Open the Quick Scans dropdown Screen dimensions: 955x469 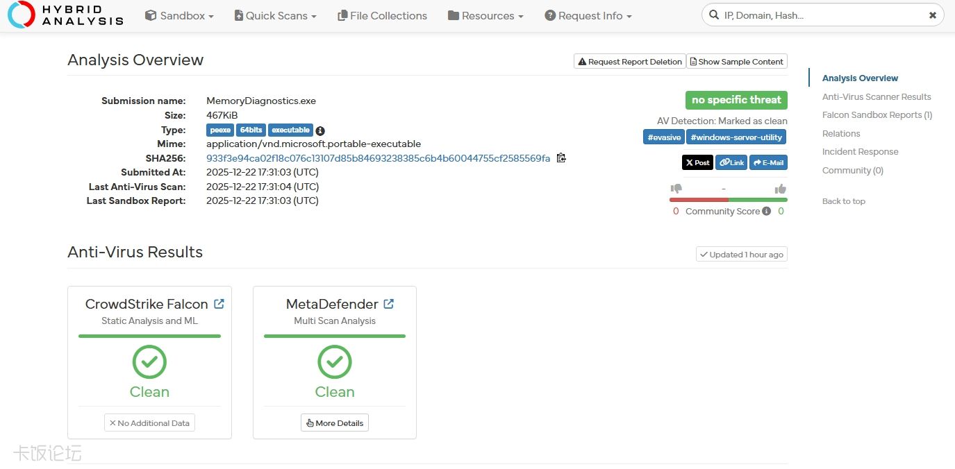(275, 15)
